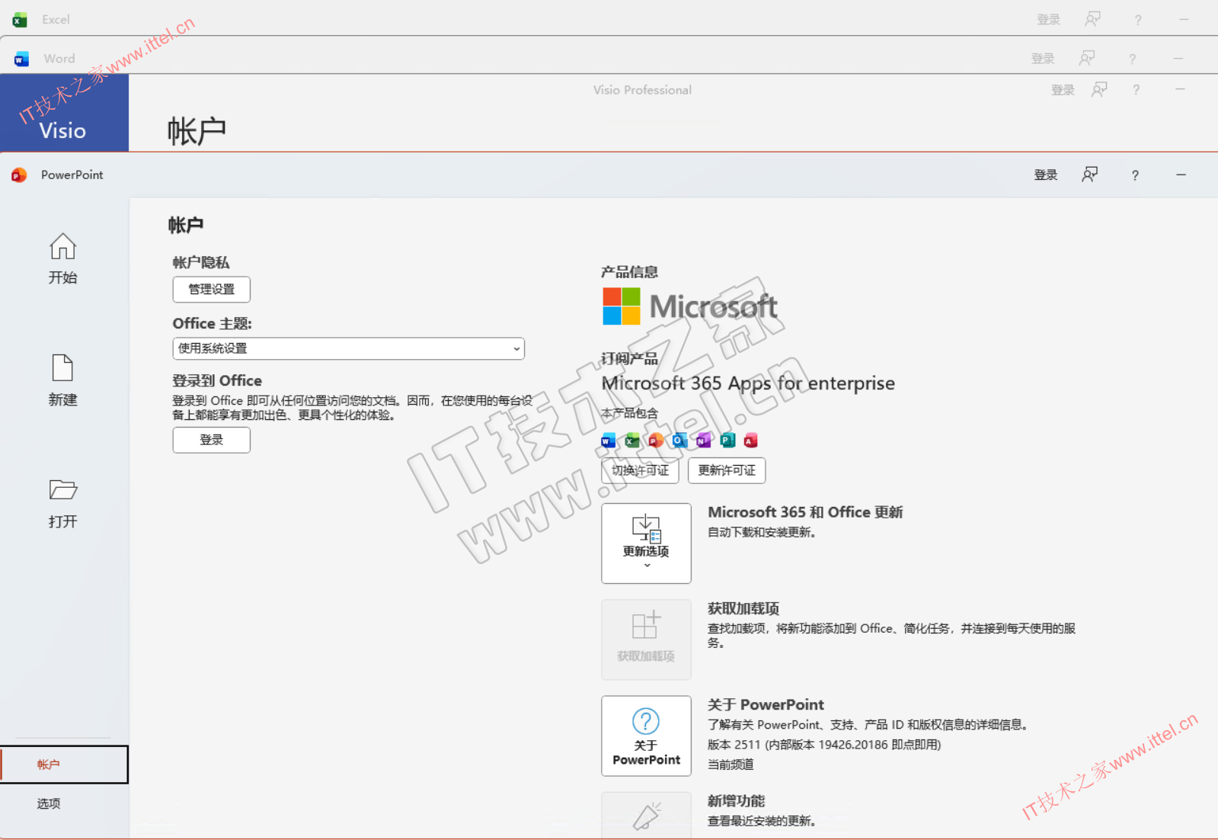Click the Access icon under 本产品包含
This screenshot has height=840, width=1218.
coord(750,441)
